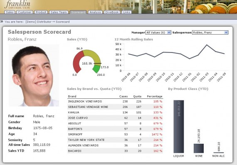Click the By Product Class (YTD) title
This screenshot has height=165, width=237.
(188, 89)
